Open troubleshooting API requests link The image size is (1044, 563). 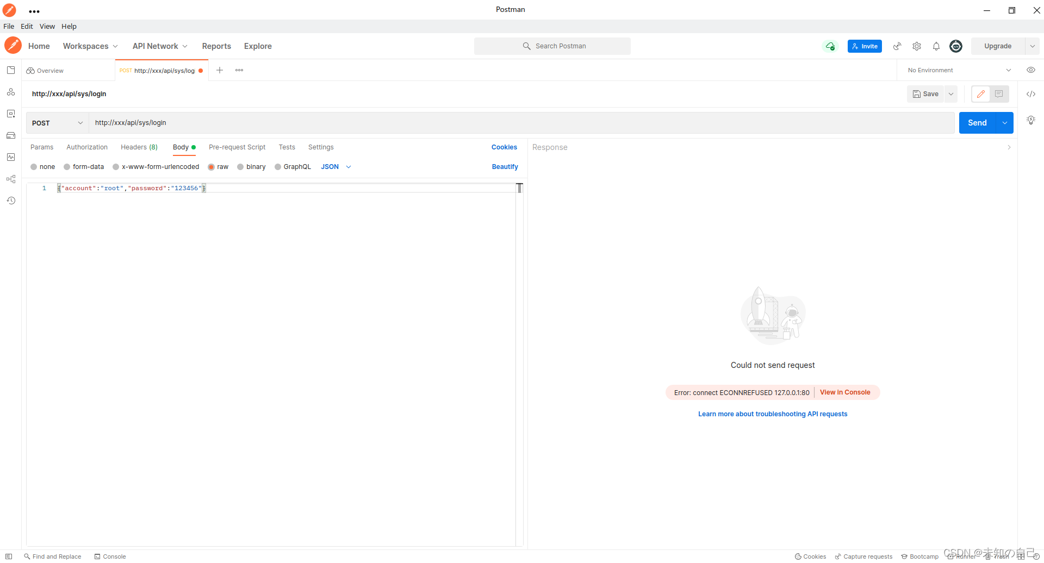click(773, 414)
